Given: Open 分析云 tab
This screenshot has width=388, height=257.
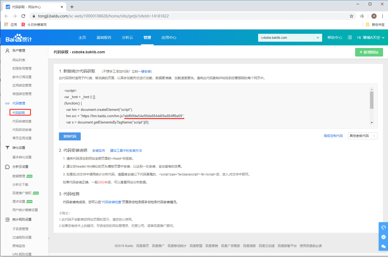Looking at the screenshot, I should 127,37.
